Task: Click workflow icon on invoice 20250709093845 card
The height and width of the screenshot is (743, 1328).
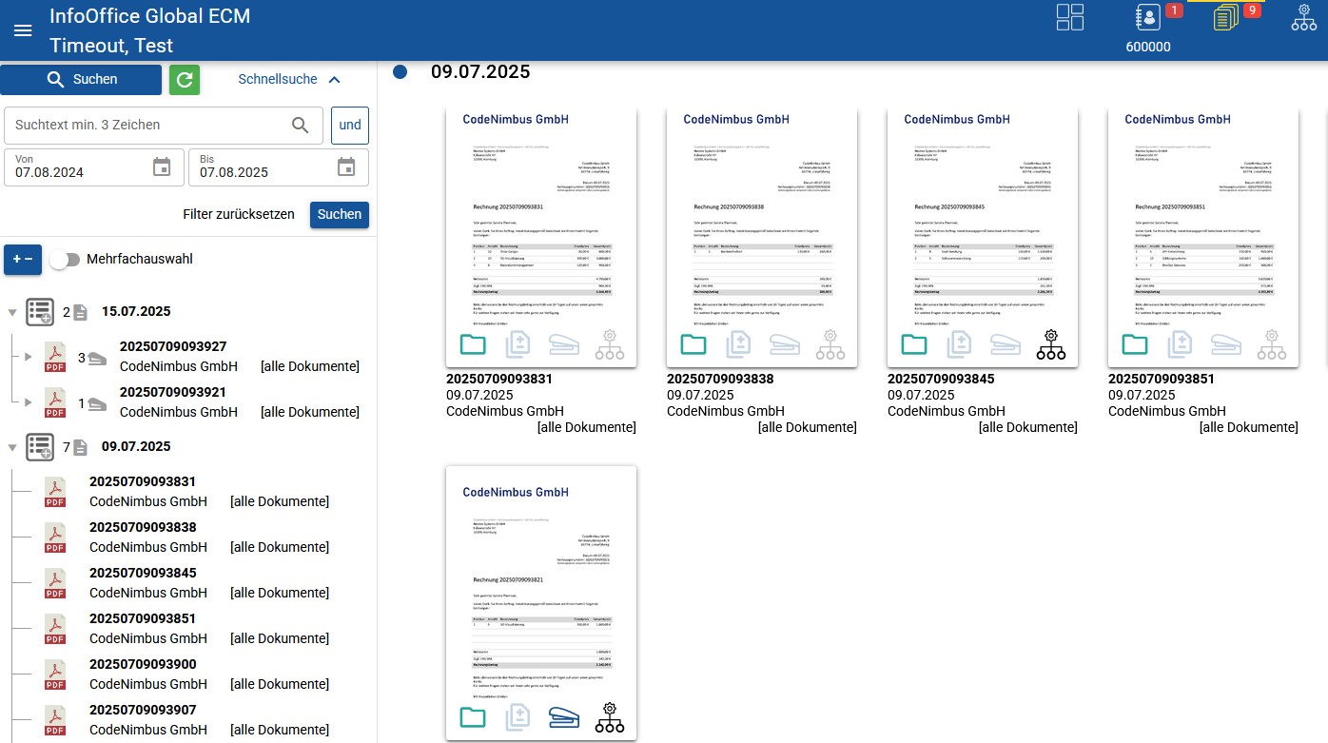Action: [1051, 344]
